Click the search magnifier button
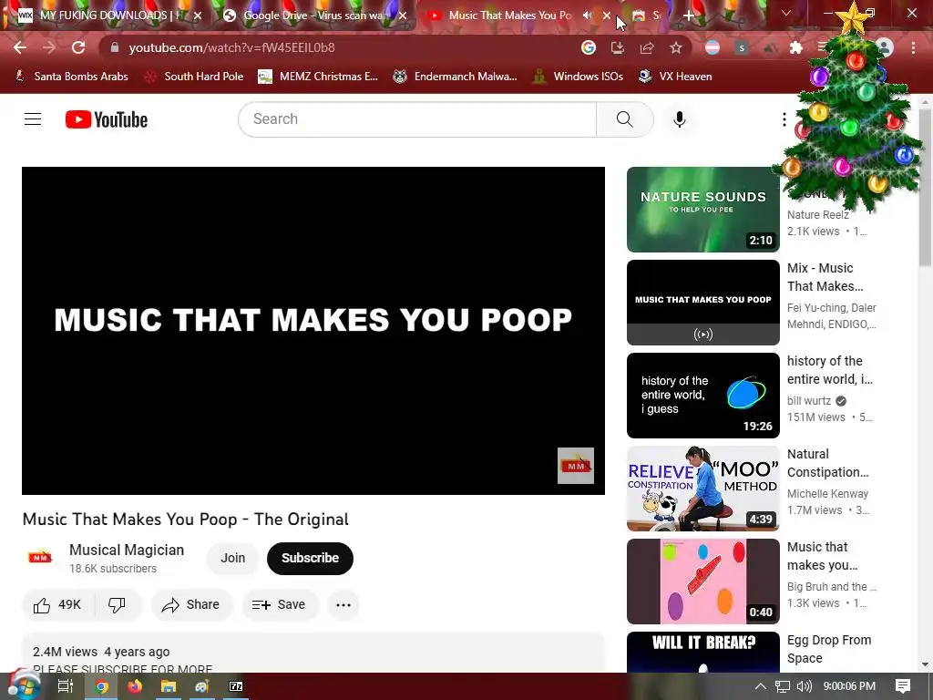 click(x=625, y=119)
